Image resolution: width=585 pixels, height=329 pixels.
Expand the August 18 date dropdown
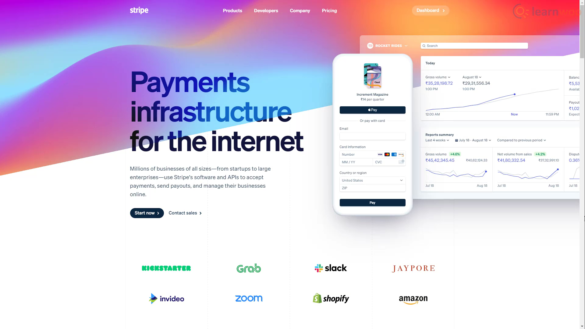coord(472,77)
